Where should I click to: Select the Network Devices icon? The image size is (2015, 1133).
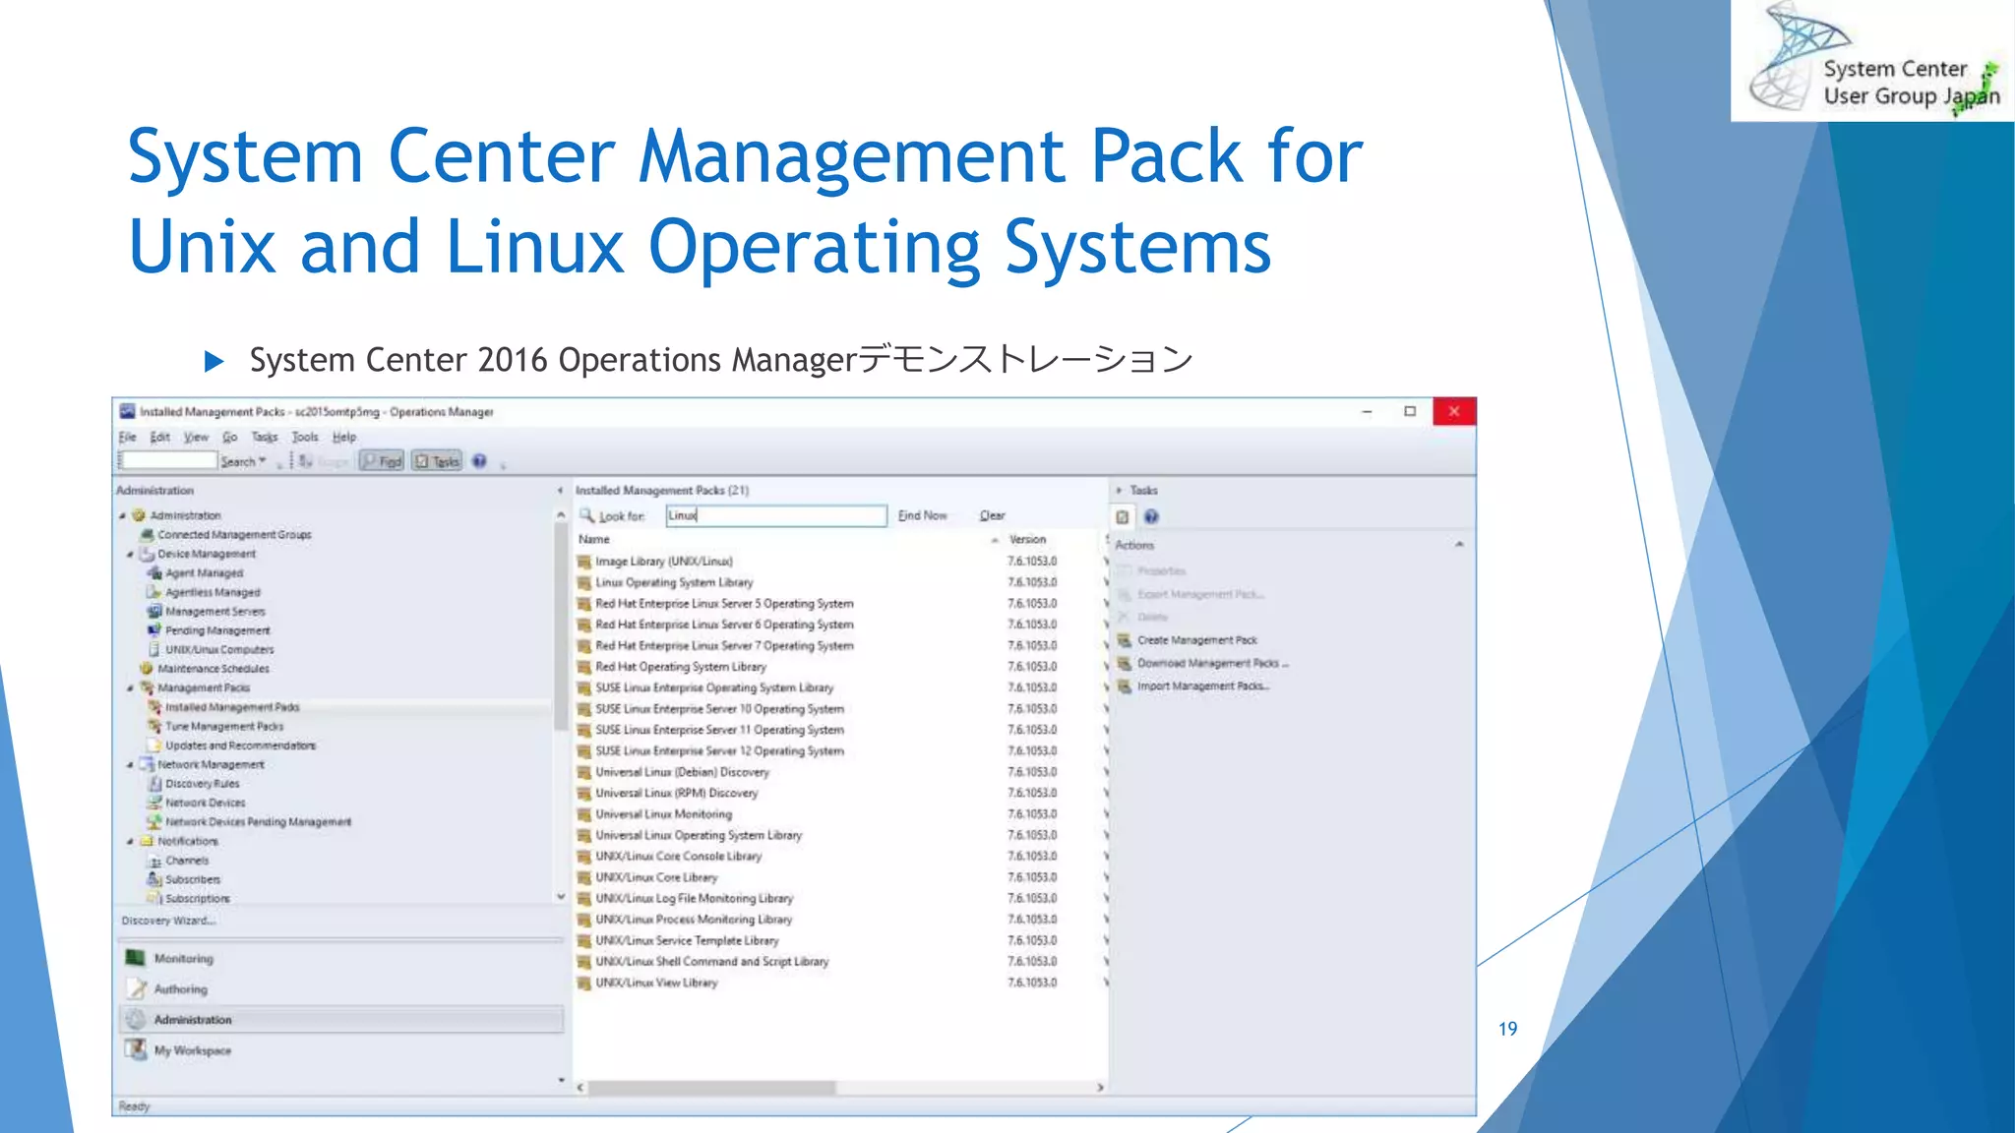coord(154,804)
